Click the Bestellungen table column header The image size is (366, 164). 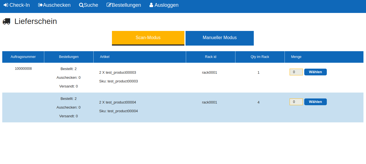click(x=69, y=57)
